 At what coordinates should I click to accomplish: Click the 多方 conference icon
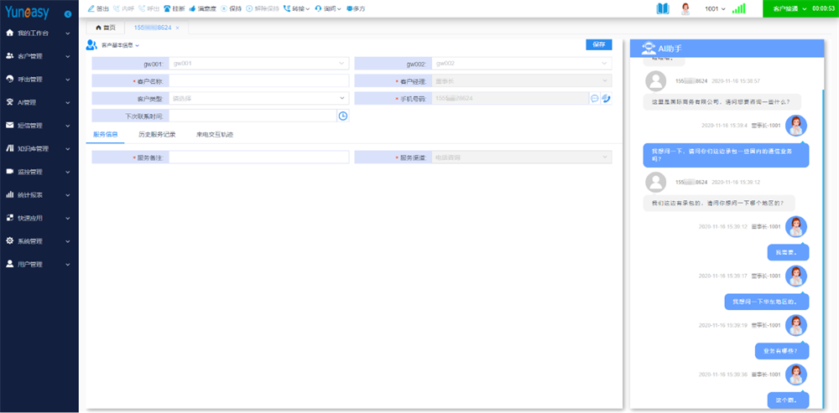point(349,8)
